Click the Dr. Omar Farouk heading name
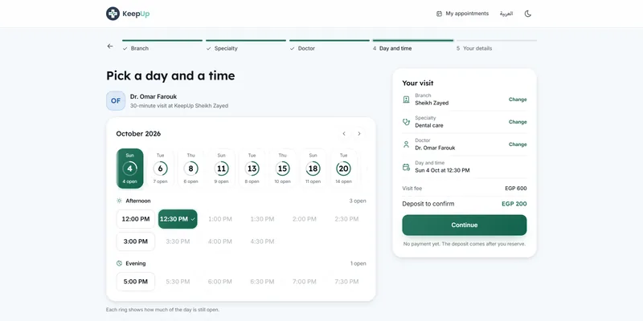Image resolution: width=643 pixels, height=321 pixels. [154, 97]
